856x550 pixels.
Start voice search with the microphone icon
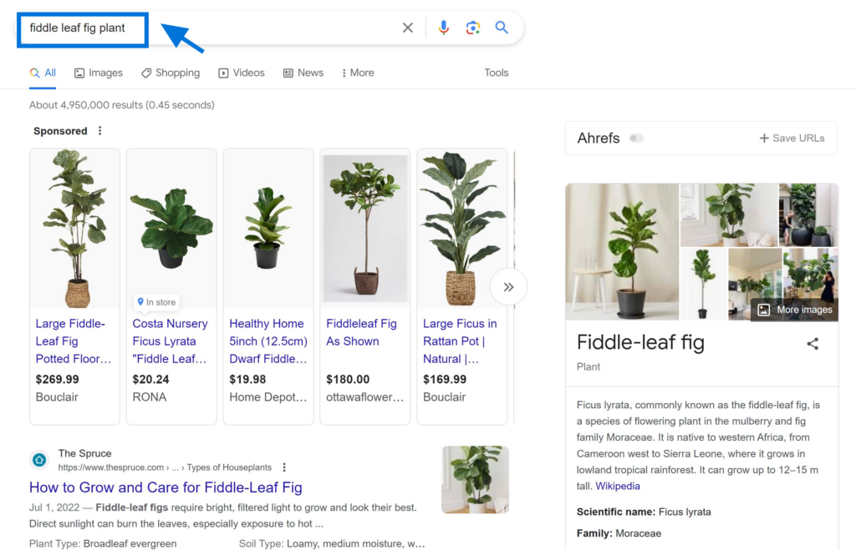click(x=443, y=27)
